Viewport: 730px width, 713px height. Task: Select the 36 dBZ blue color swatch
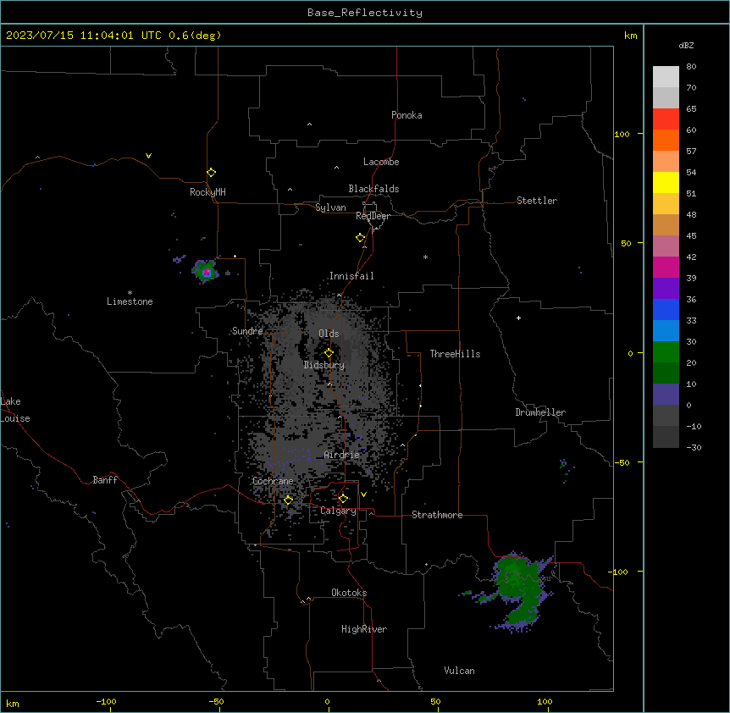(666, 309)
